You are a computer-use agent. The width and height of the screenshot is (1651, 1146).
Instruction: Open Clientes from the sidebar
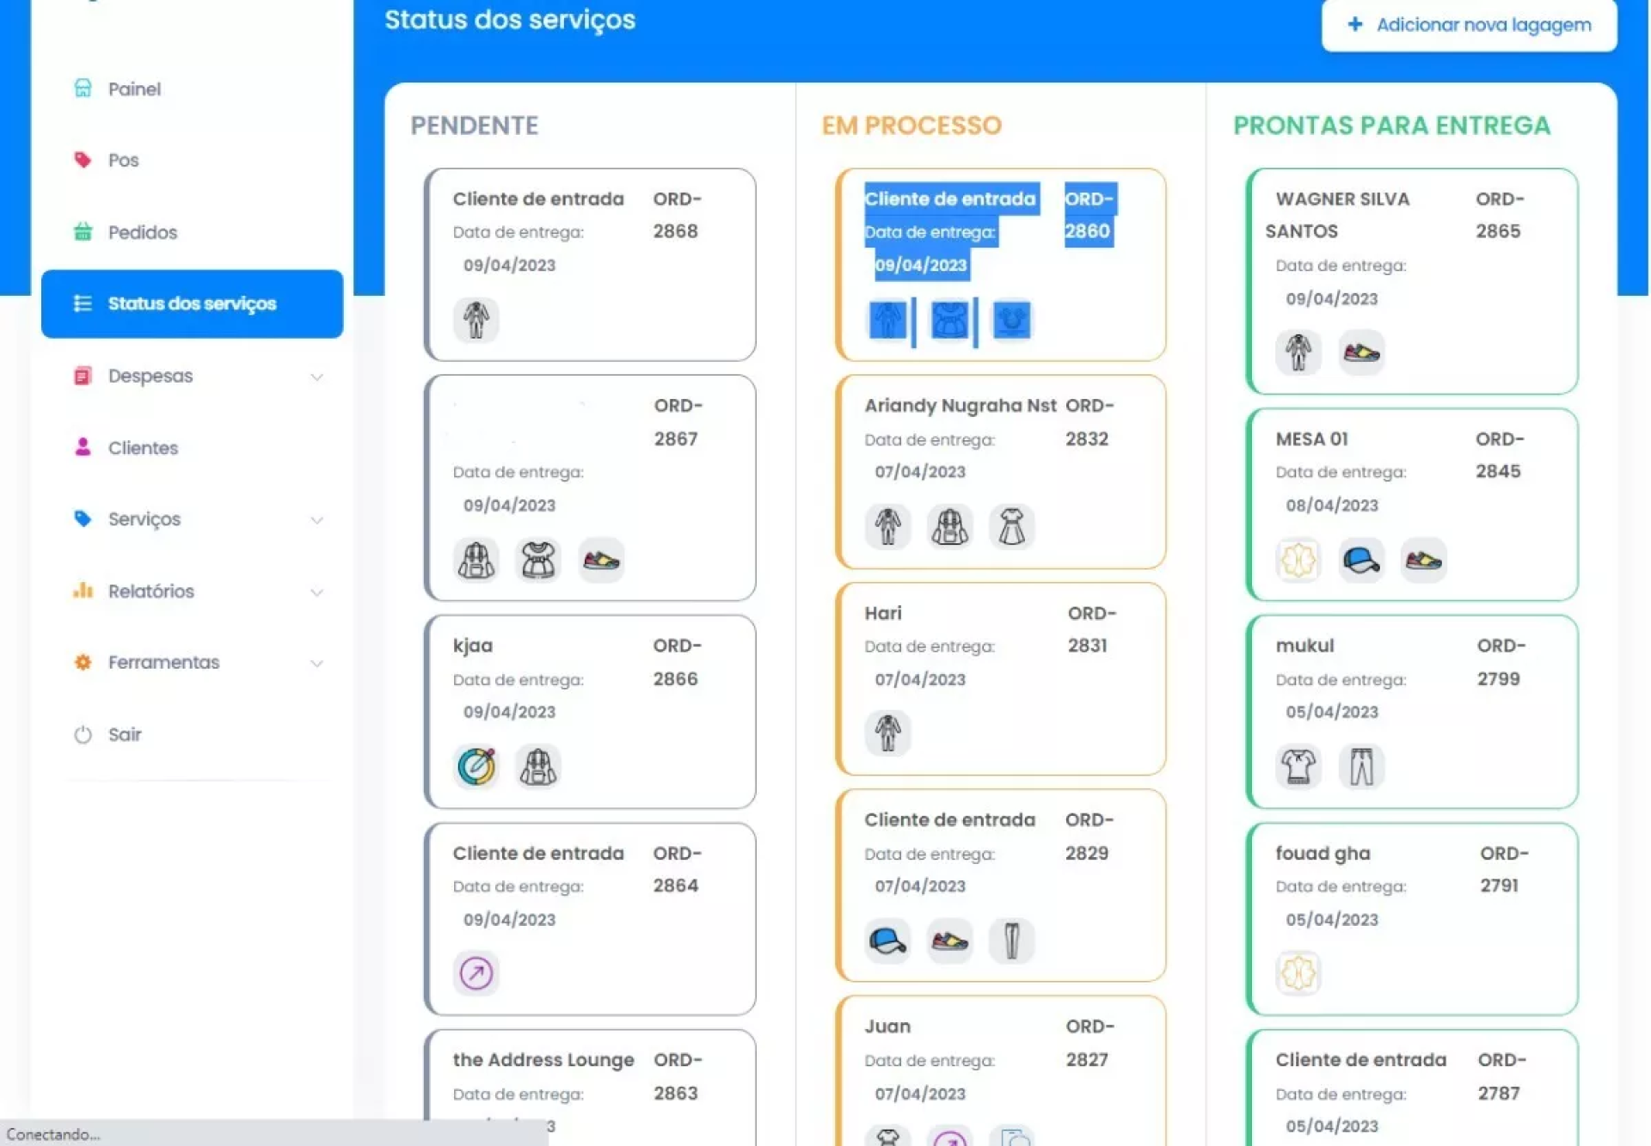[x=143, y=448]
